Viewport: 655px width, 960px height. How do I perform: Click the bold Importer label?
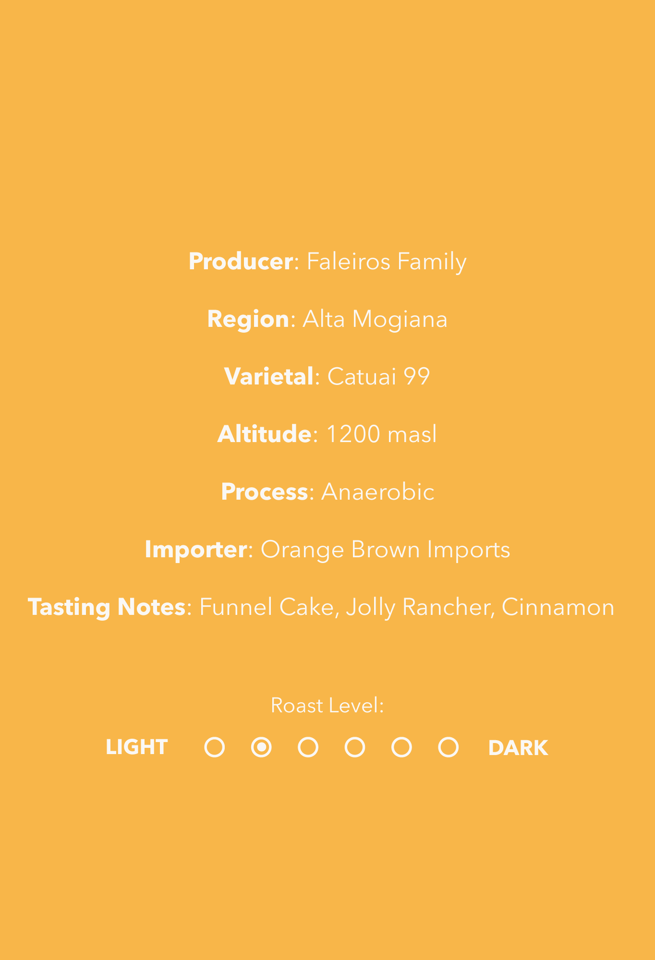[x=196, y=549]
